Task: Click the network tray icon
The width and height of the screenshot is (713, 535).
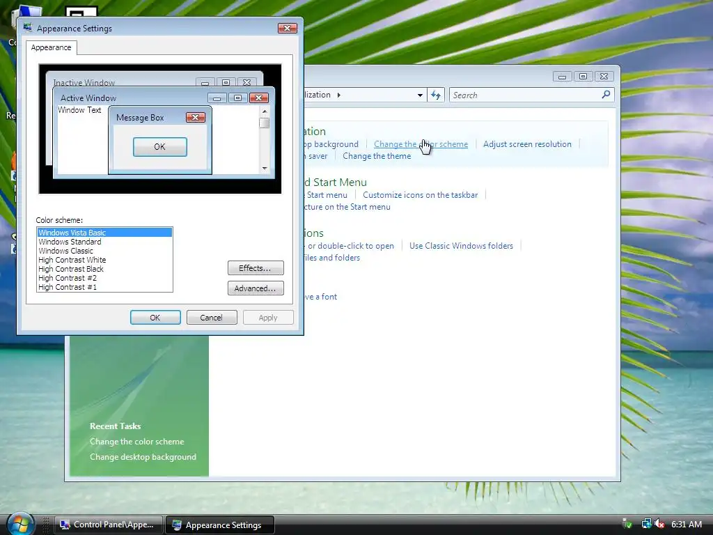Action: tap(646, 524)
